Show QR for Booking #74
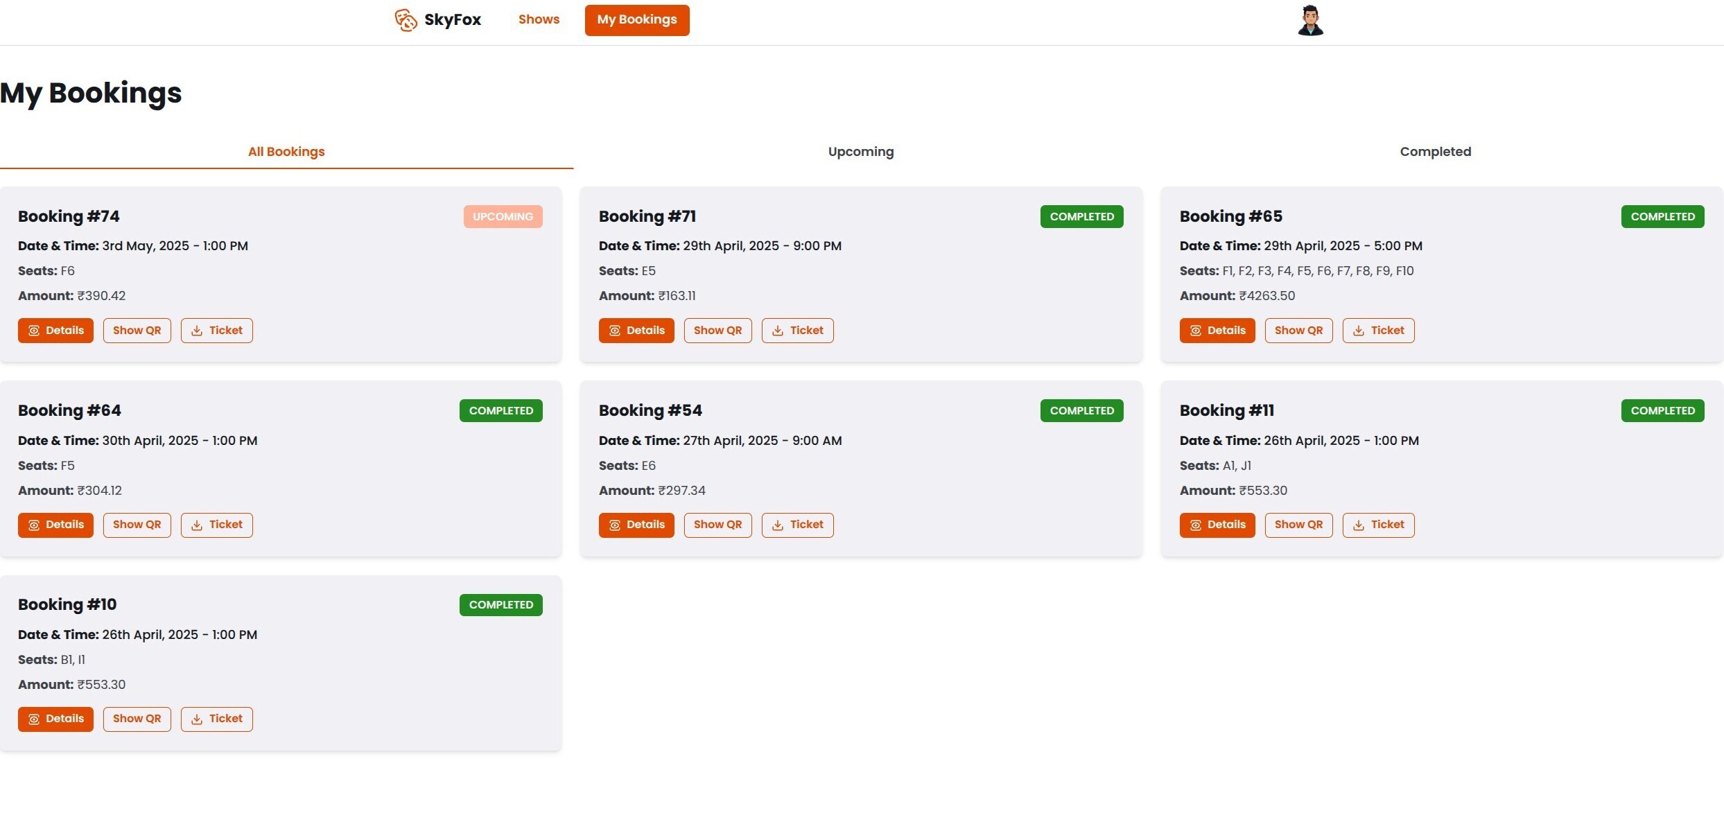This screenshot has height=822, width=1724. click(137, 331)
